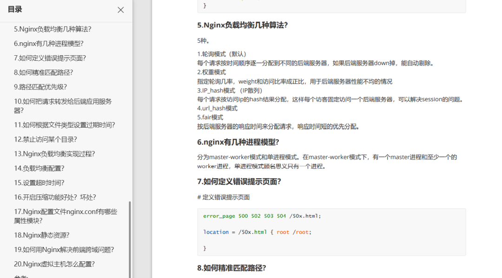Click the 目录 panel title
Screen dimensions: 502x278
[x=15, y=10]
